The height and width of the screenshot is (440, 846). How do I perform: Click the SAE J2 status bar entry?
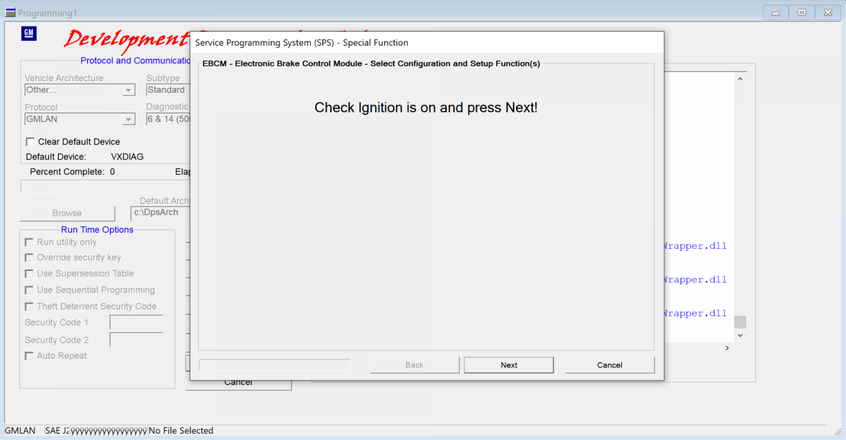coord(56,430)
